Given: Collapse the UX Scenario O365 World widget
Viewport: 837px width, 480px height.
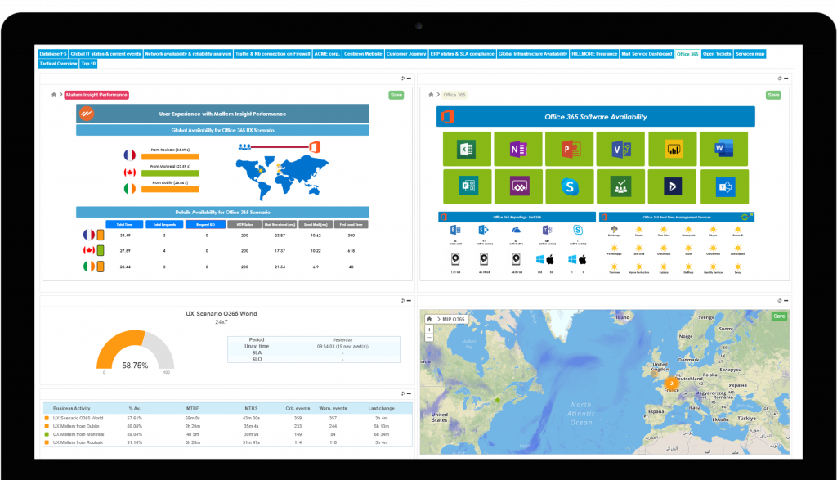Looking at the screenshot, I should coord(409,301).
